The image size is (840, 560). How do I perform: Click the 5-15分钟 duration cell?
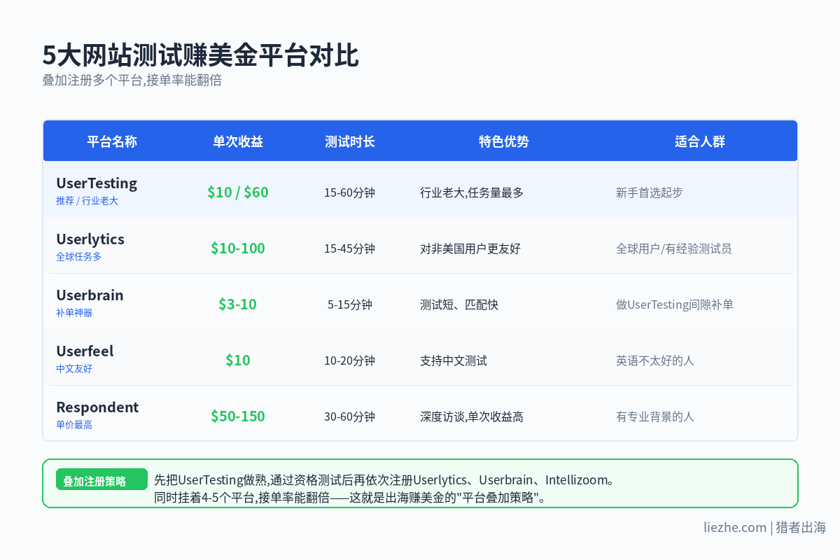pos(350,304)
